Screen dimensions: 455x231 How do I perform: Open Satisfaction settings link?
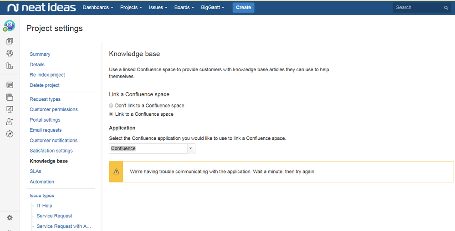click(x=51, y=151)
